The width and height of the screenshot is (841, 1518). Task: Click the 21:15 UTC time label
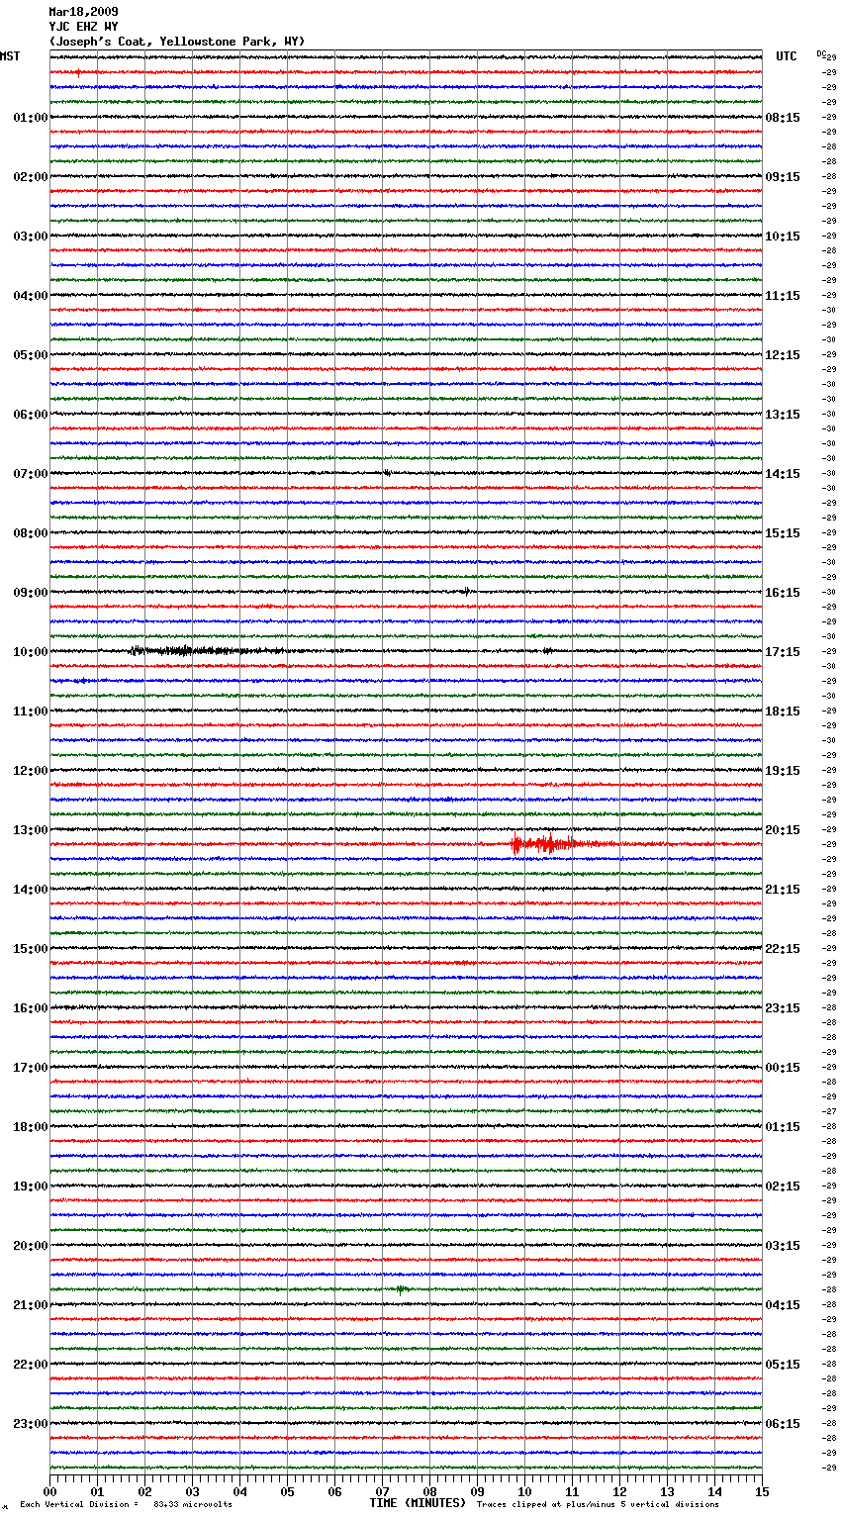783,890
